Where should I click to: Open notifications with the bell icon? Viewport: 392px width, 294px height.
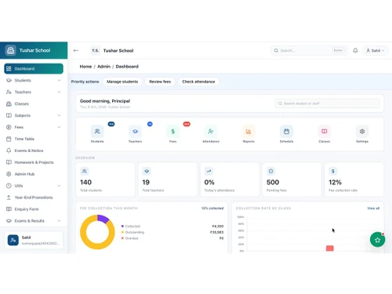pos(355,50)
